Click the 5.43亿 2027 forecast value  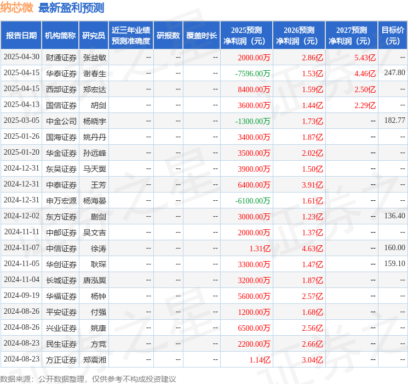pos(365,58)
